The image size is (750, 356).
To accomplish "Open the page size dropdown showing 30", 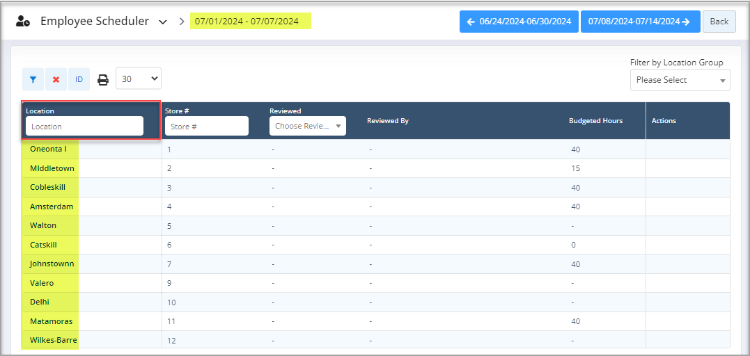I will coord(138,79).
